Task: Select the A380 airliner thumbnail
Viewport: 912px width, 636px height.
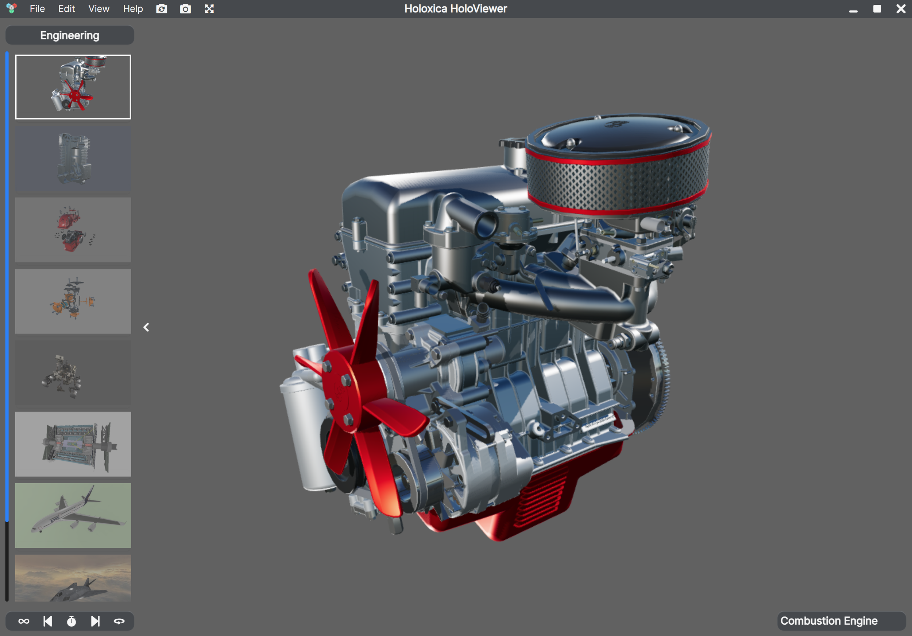Action: 73,515
